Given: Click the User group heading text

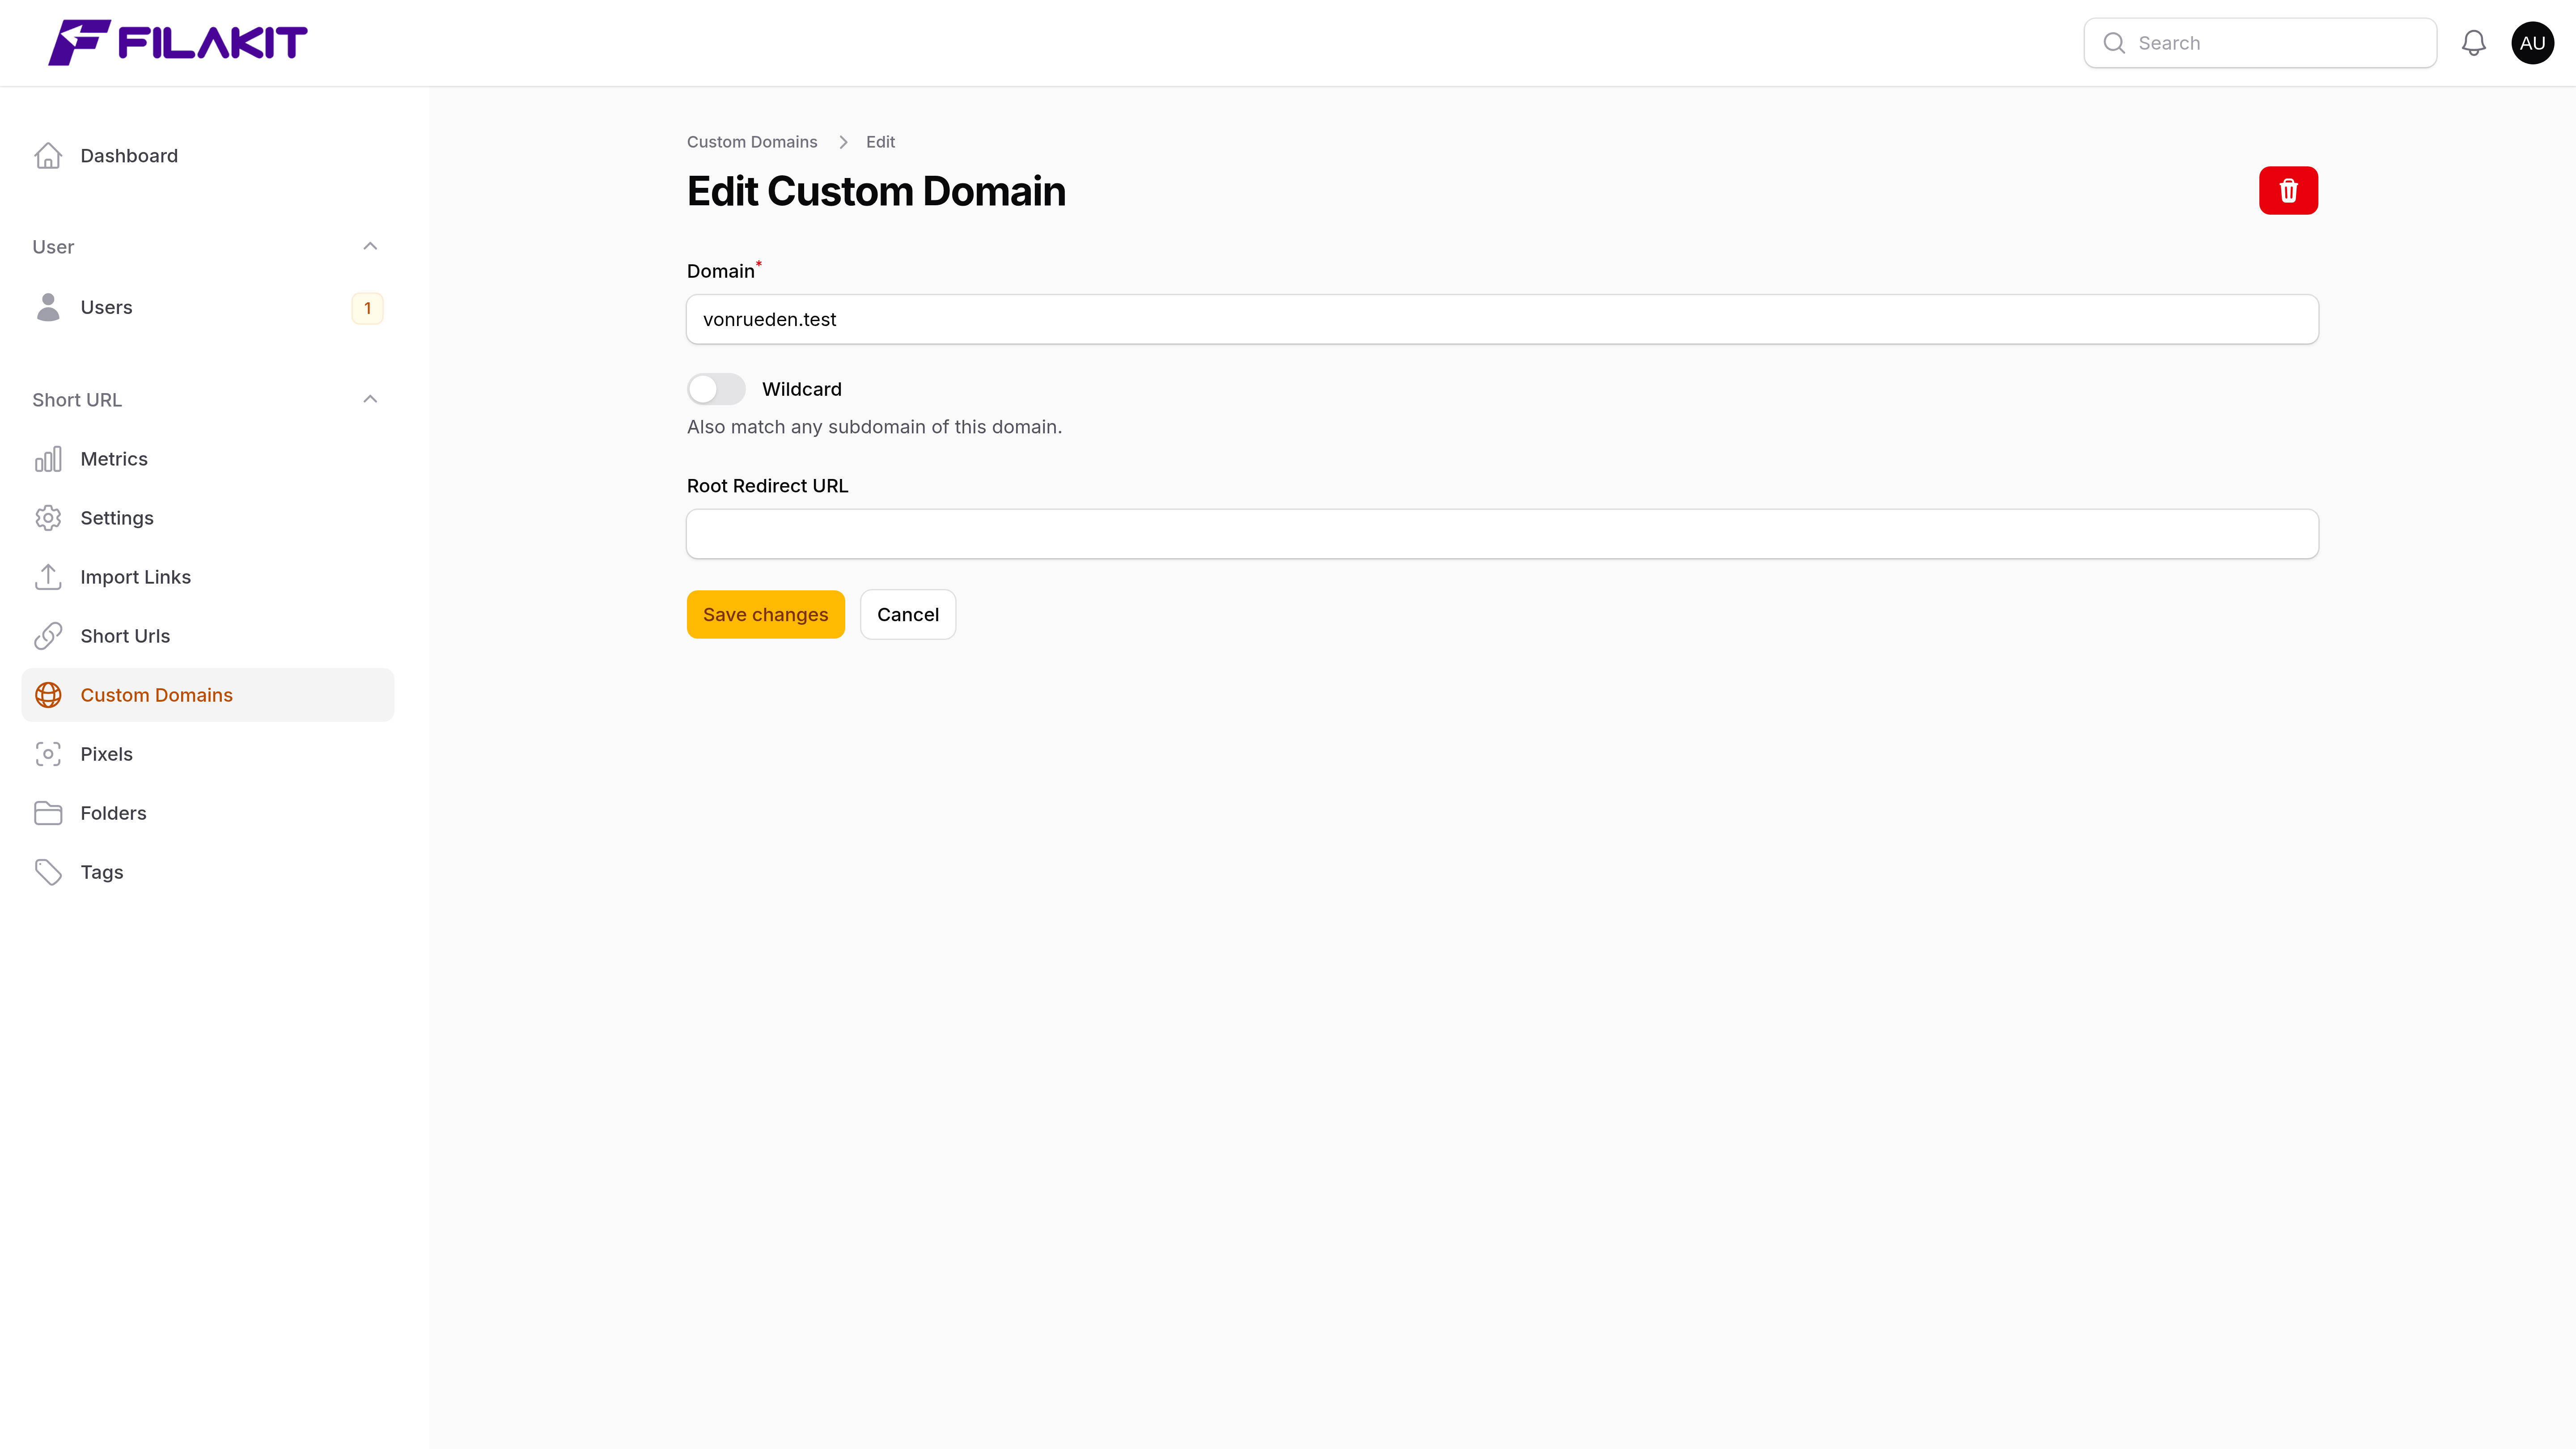Looking at the screenshot, I should [53, 247].
